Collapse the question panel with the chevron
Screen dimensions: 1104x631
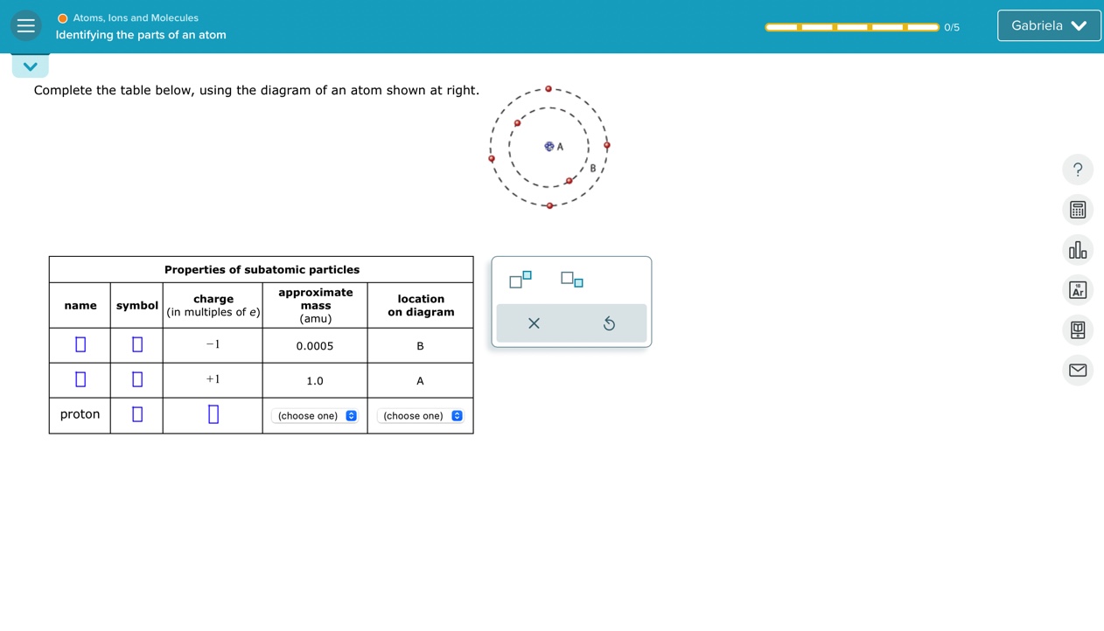tap(30, 65)
